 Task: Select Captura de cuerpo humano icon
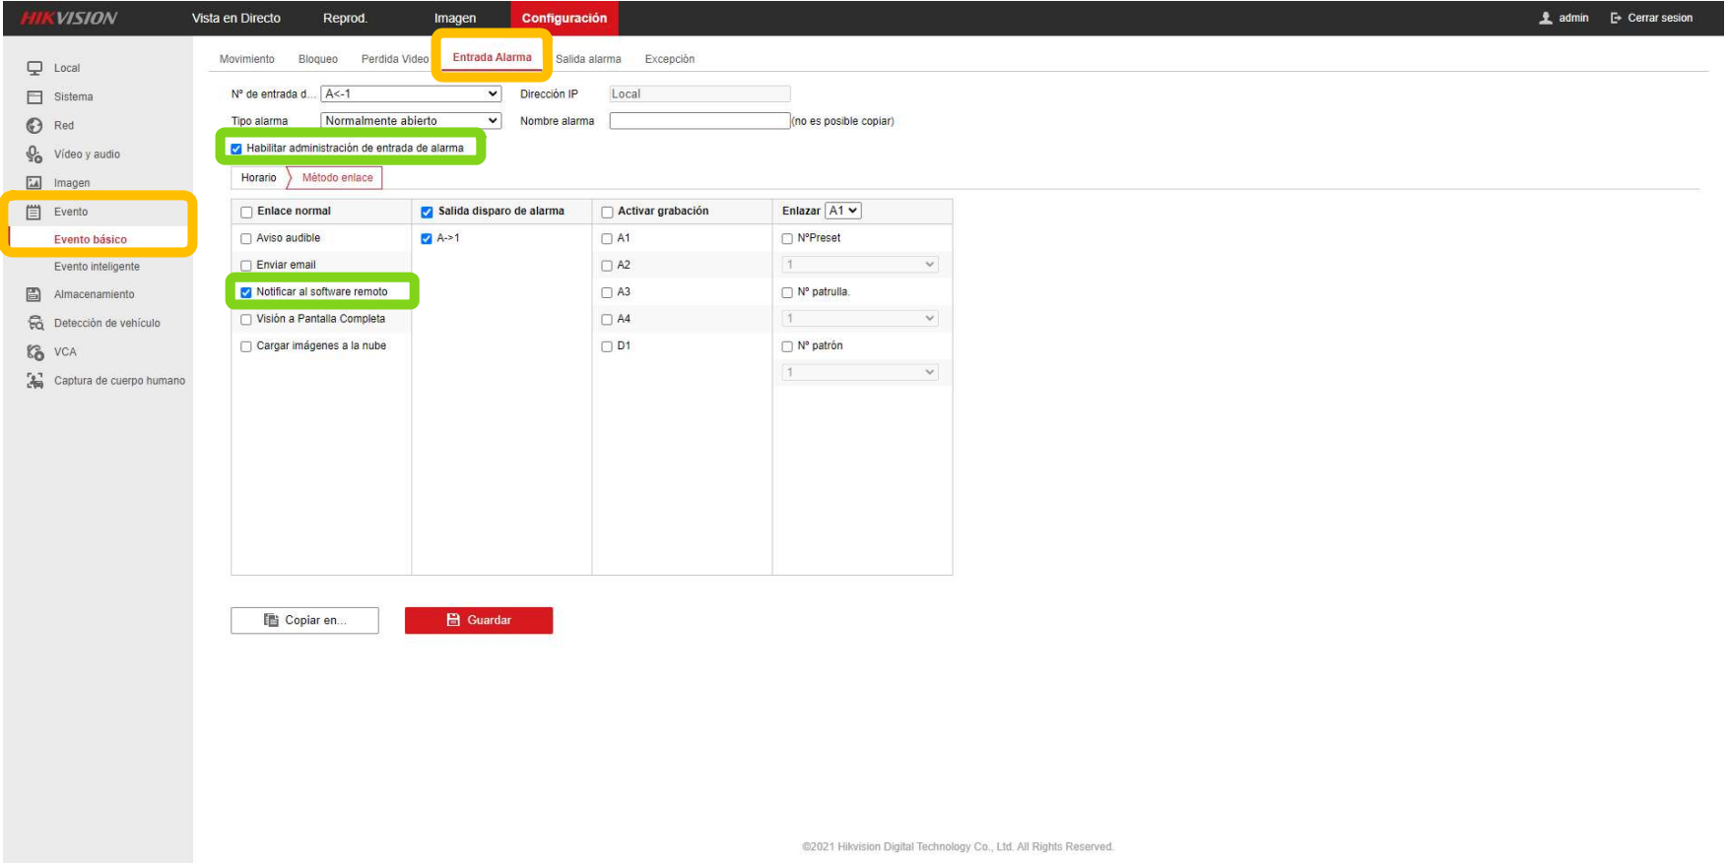coord(35,381)
